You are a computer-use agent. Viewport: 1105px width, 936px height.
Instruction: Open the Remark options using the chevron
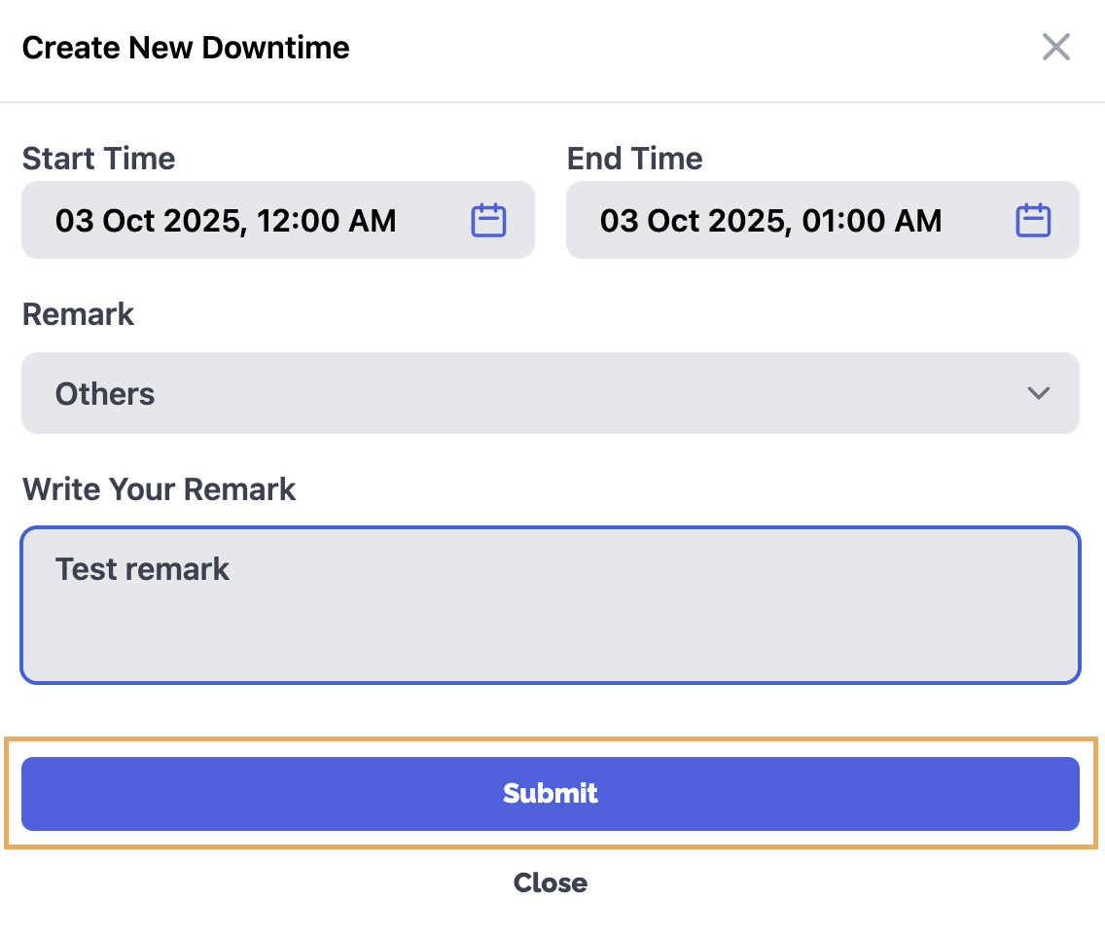click(x=1038, y=393)
